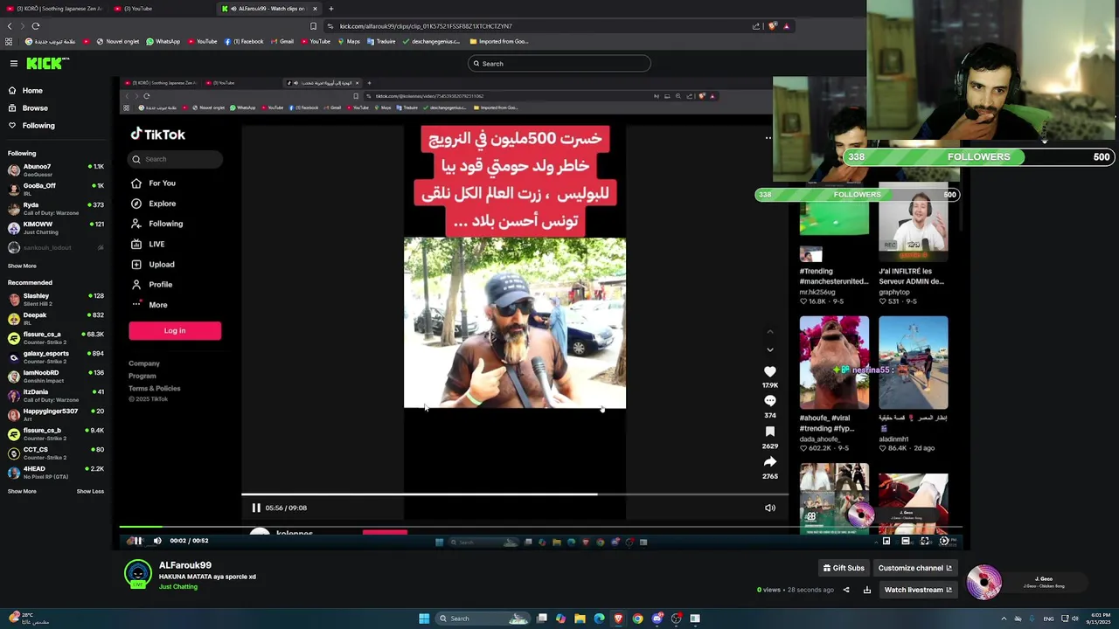Open Ryda channel in Following list

tap(56, 208)
